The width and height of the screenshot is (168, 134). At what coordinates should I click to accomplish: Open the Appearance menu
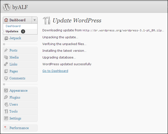[18, 90]
